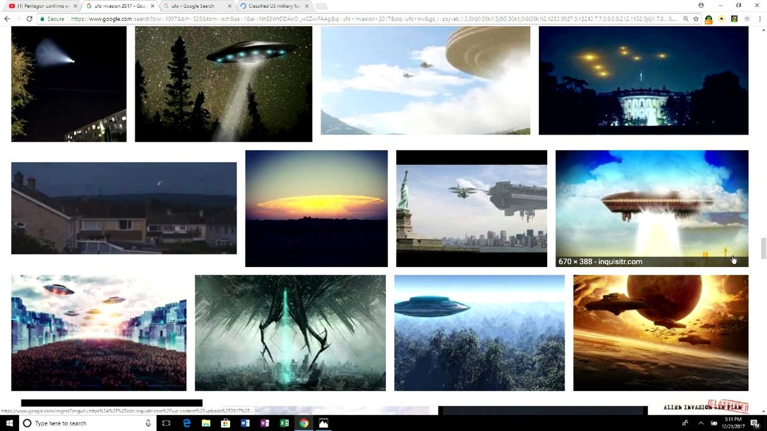Open Microsoft Store from the taskbar

pyautogui.click(x=225, y=423)
